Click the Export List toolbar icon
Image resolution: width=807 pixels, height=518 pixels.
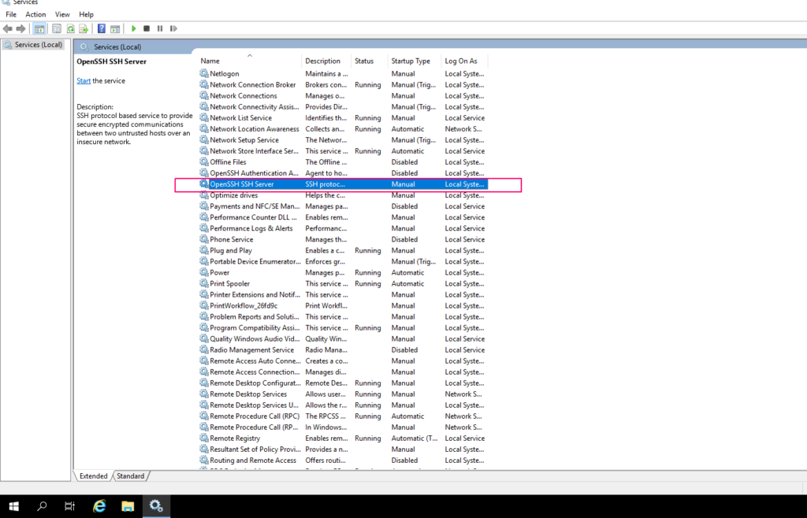tap(84, 28)
